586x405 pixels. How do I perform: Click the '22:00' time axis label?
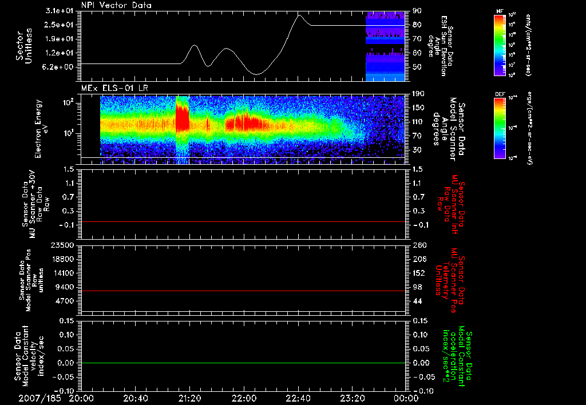(244, 398)
